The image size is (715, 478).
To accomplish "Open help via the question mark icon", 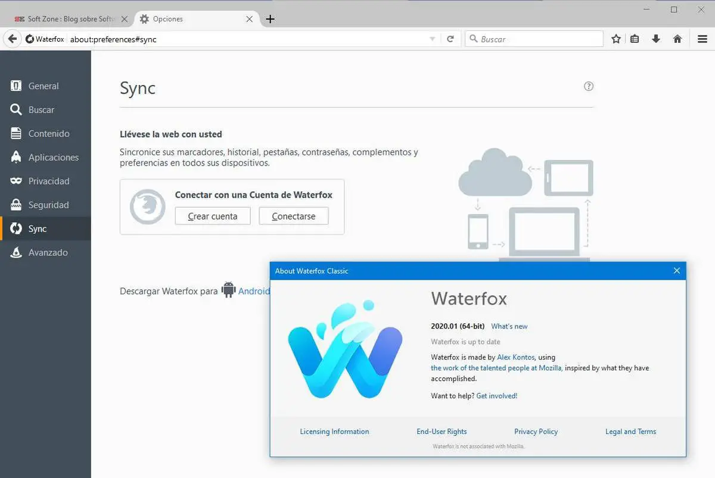I will tap(589, 86).
